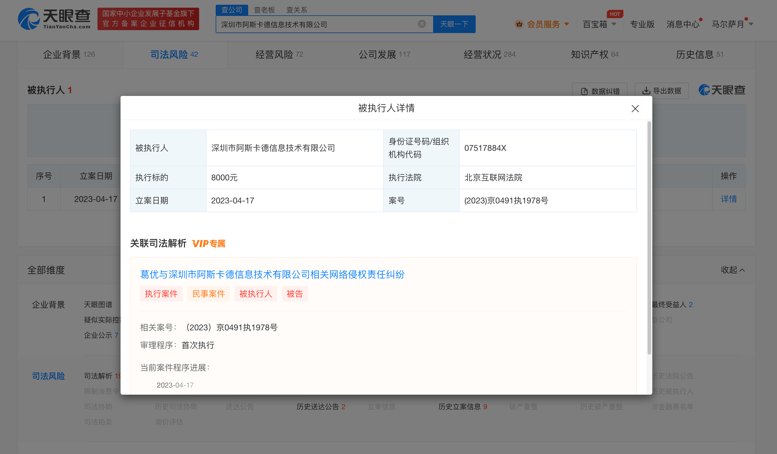The height and width of the screenshot is (454, 777).
Task: Click 2023-04-17 date in background table row
Action: click(x=96, y=199)
